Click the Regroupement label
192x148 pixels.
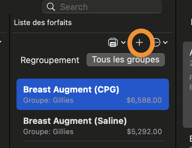point(50,60)
